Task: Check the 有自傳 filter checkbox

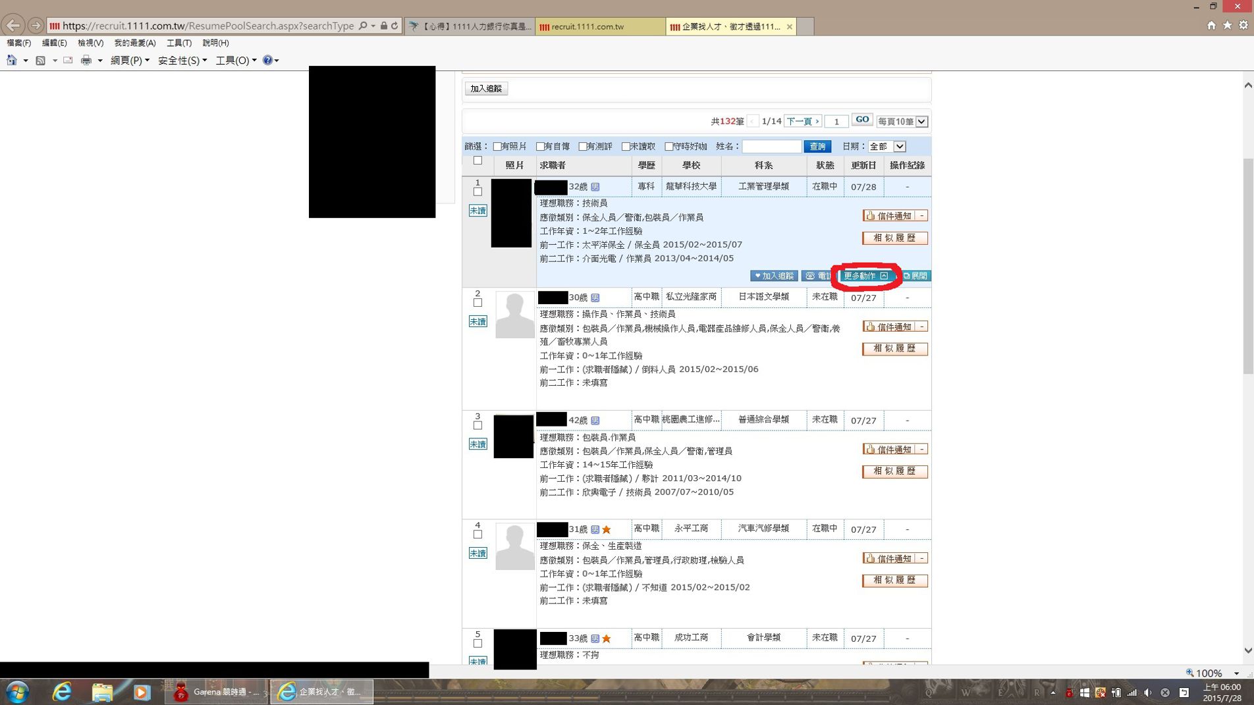Action: [540, 147]
